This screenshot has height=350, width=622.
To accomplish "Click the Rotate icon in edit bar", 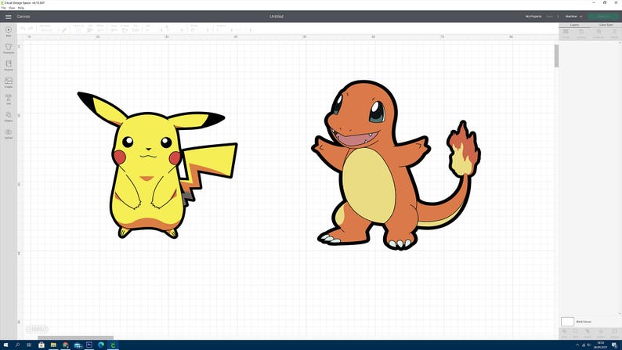I will (x=193, y=30).
